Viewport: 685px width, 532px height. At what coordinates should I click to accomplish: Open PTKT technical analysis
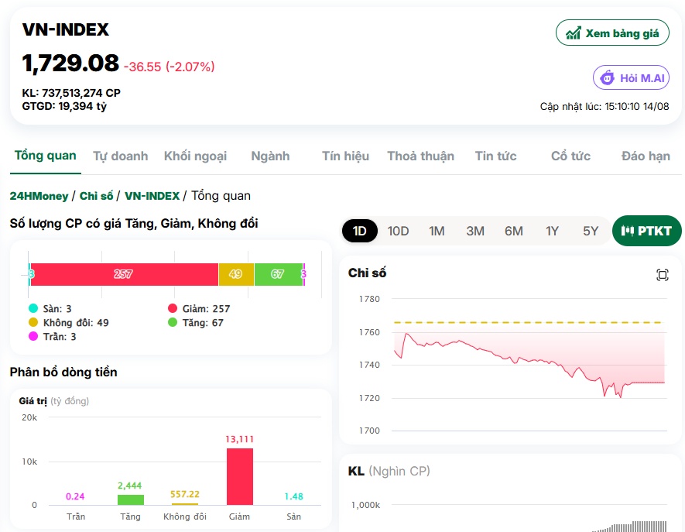(x=646, y=231)
